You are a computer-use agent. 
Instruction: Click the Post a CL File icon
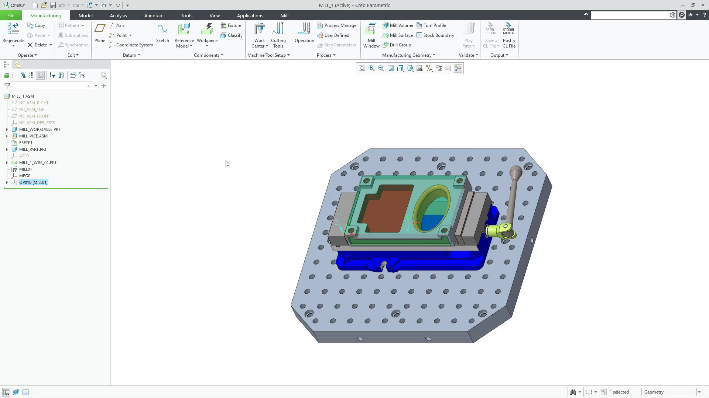(508, 36)
